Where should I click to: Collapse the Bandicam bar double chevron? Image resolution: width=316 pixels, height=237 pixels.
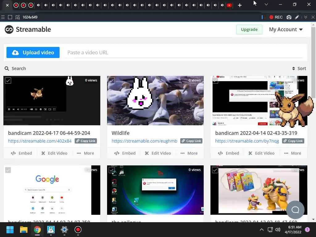pyautogui.click(x=306, y=17)
